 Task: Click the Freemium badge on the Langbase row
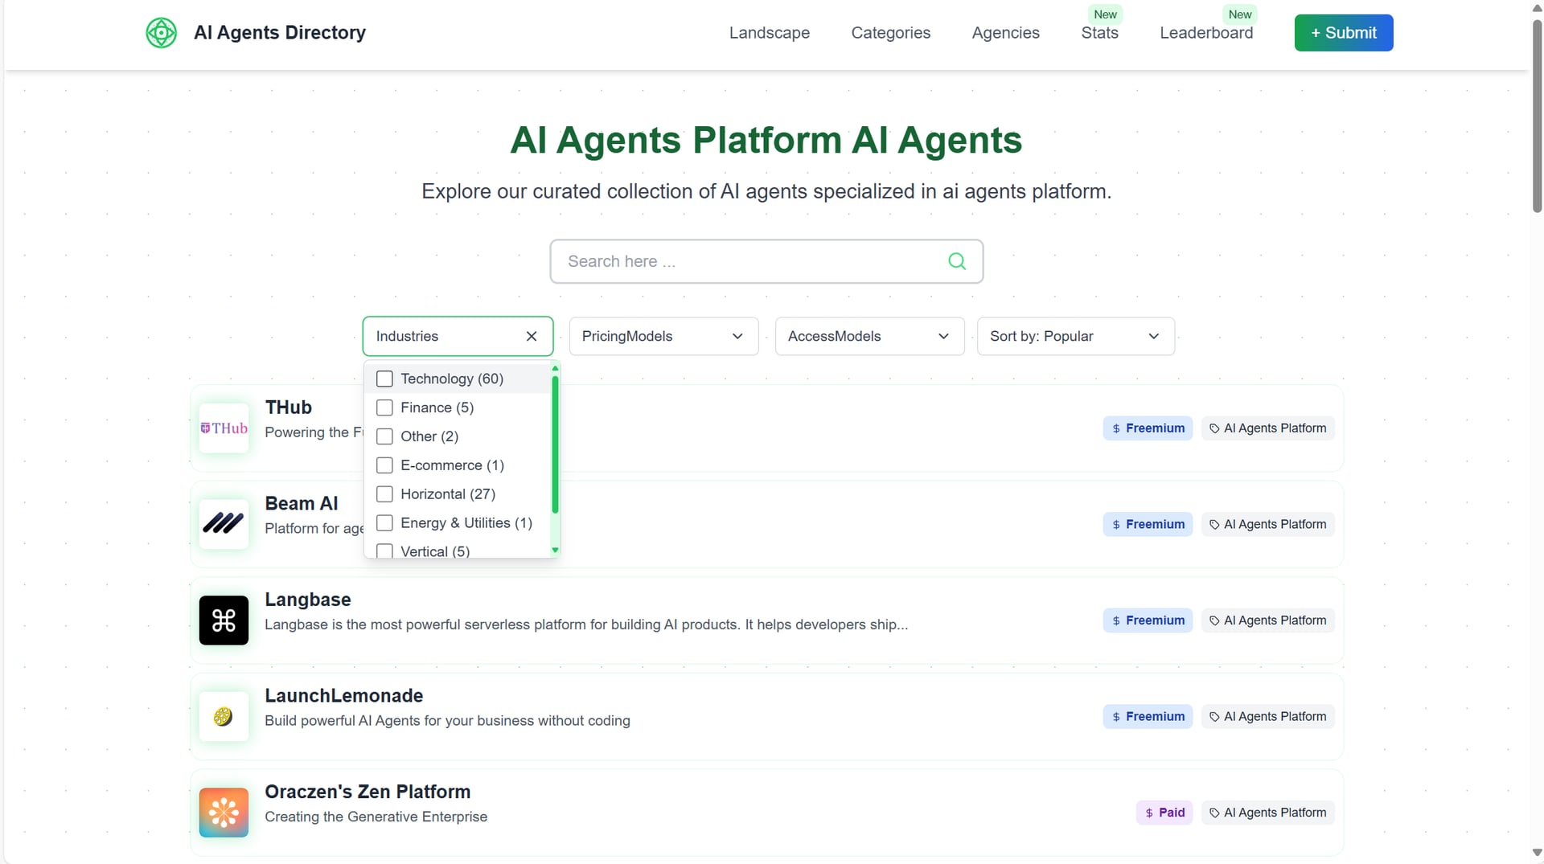1148,620
